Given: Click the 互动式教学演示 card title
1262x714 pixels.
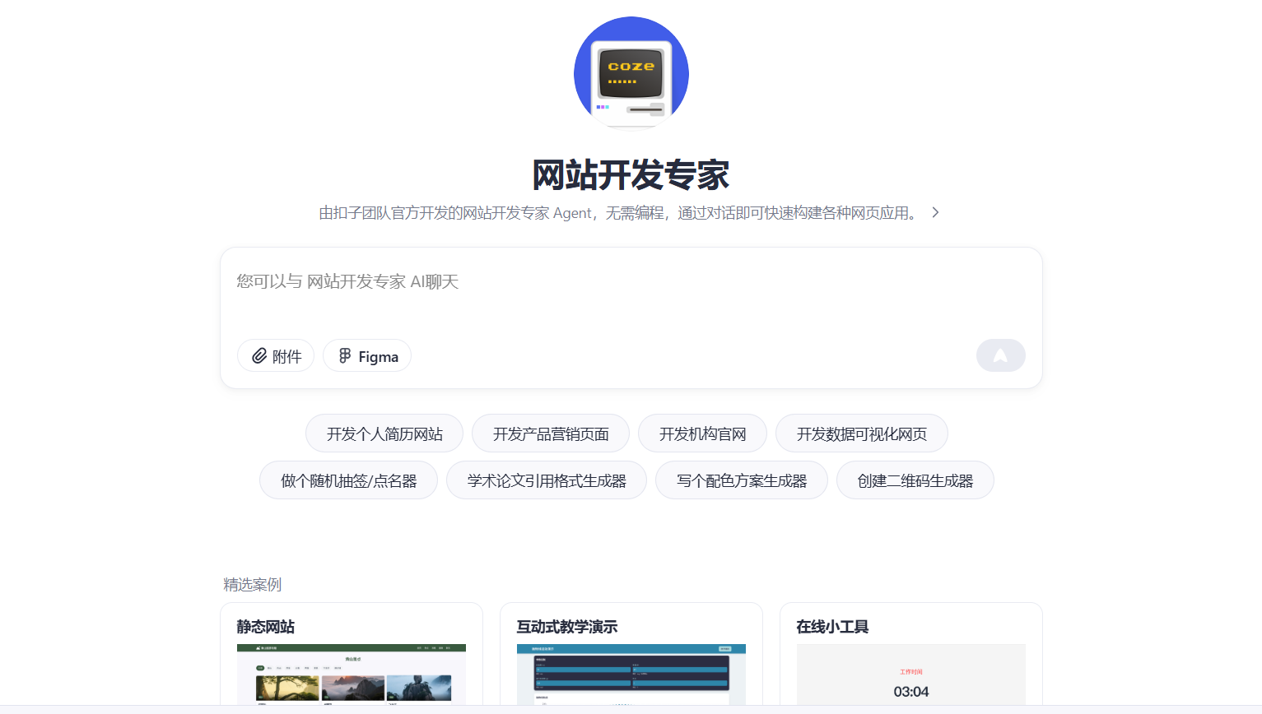Looking at the screenshot, I should point(567,627).
